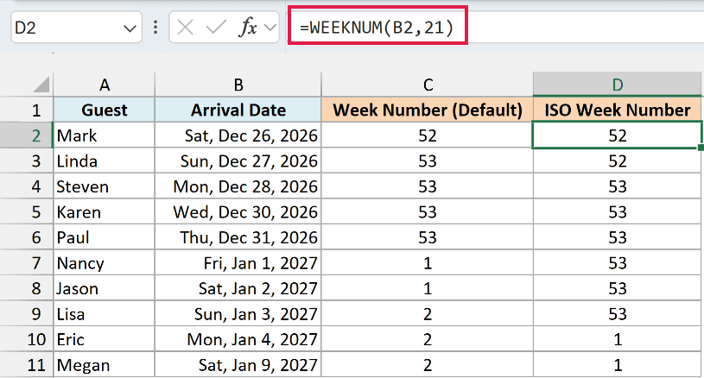This screenshot has width=704, height=378.
Task: Select row 4 header
Action: pyautogui.click(x=27, y=186)
